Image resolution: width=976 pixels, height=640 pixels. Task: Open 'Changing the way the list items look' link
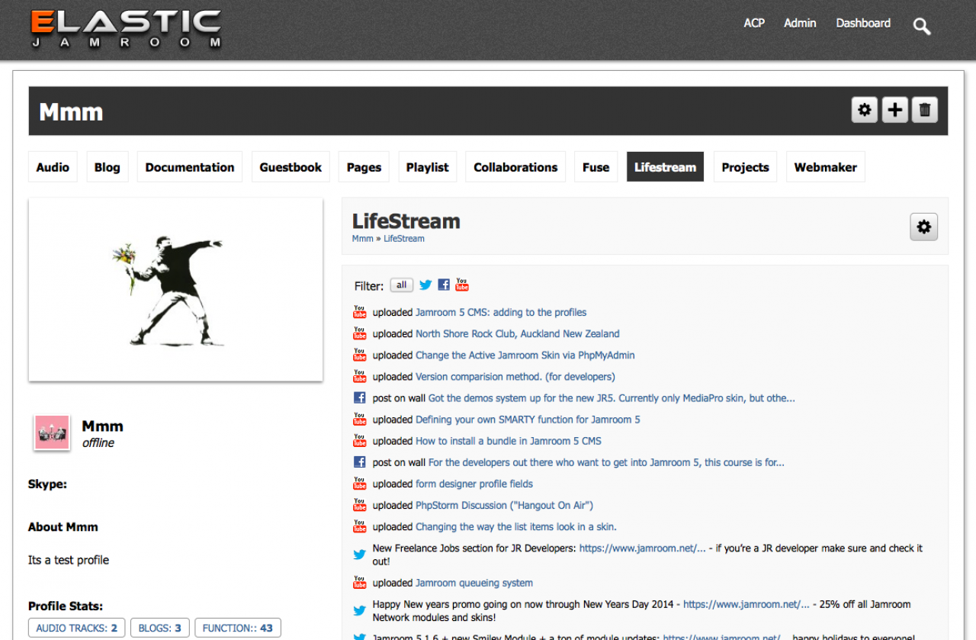click(516, 526)
